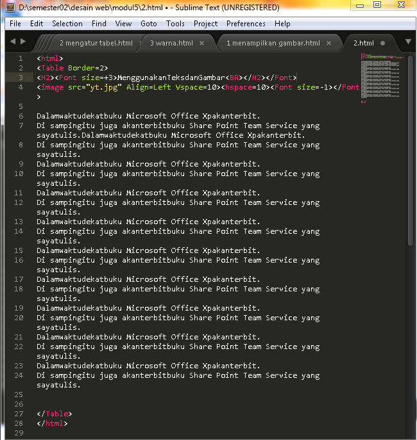417x440 pixels.
Task: Click line 6 Dalamwaktudekatbuku text
Action: pyautogui.click(x=80, y=116)
